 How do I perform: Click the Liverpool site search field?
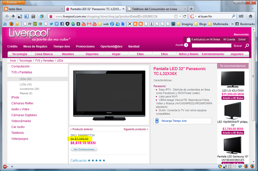pos(211,46)
